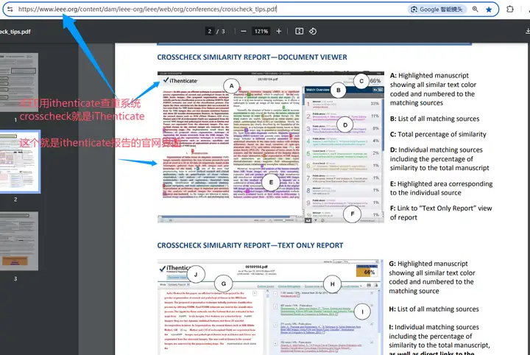
Task: Click the 'E: Highlighted area corresponding' description
Action: pyautogui.click(x=441, y=189)
